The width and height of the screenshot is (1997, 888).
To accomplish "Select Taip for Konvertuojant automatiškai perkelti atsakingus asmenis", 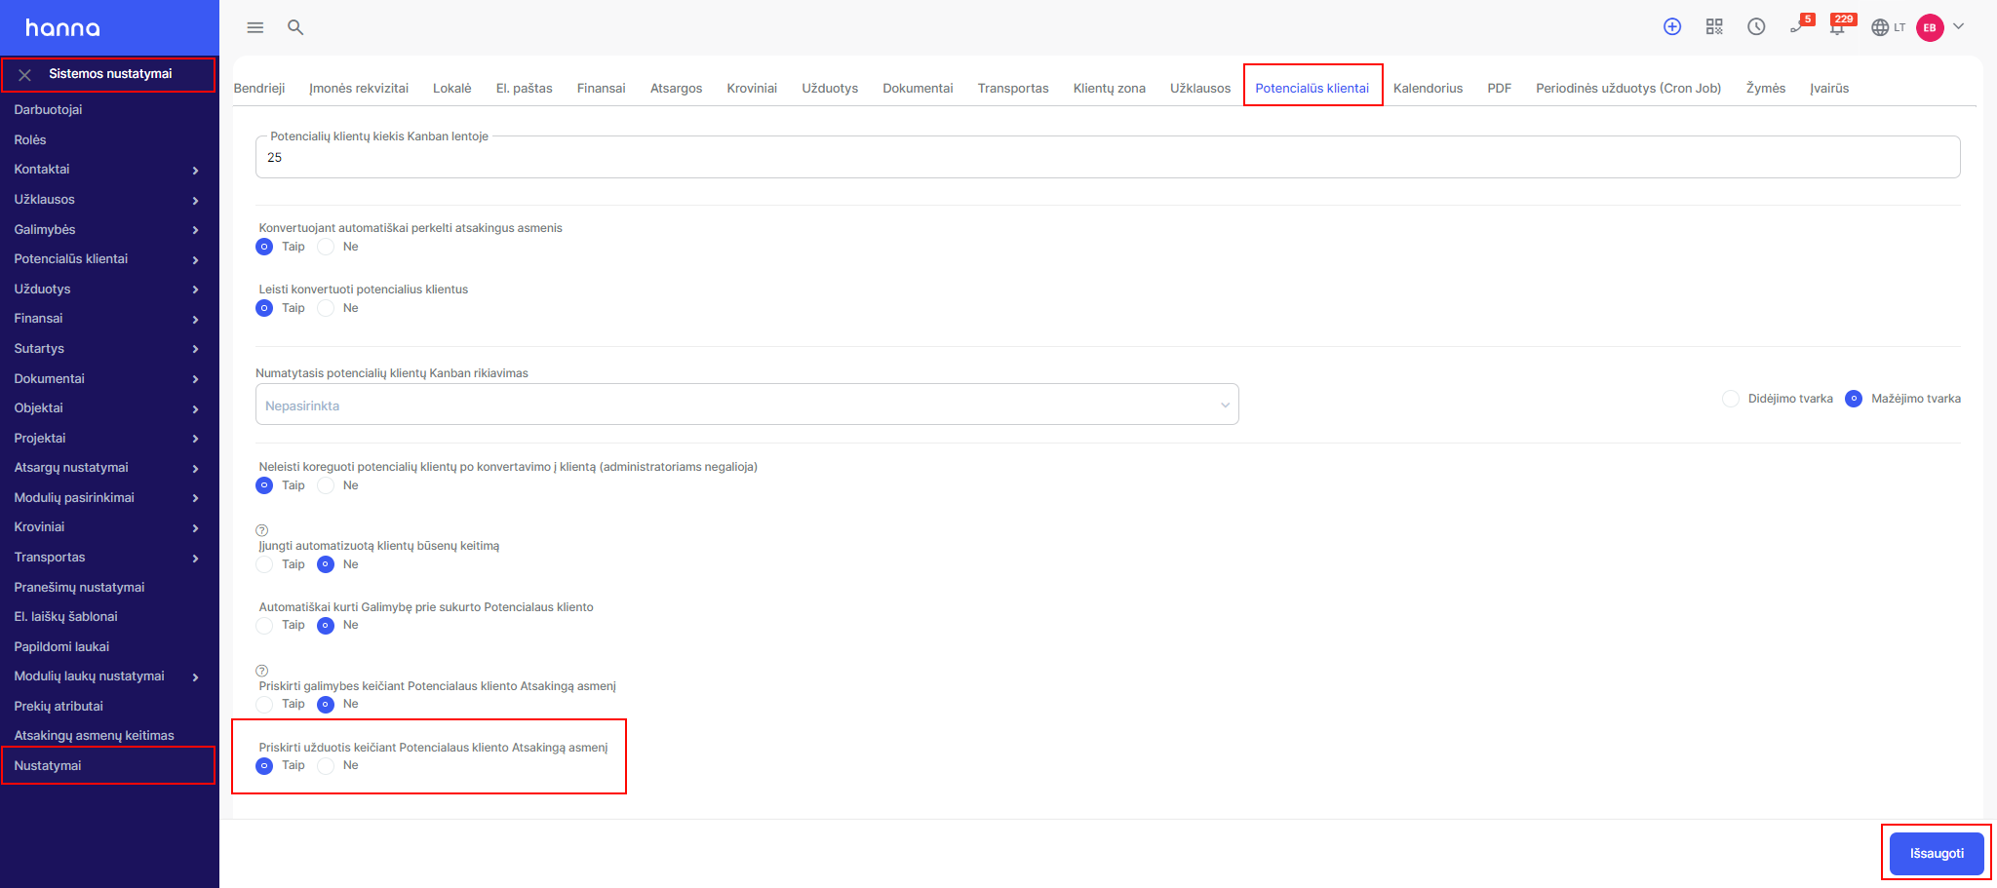I will tap(264, 247).
